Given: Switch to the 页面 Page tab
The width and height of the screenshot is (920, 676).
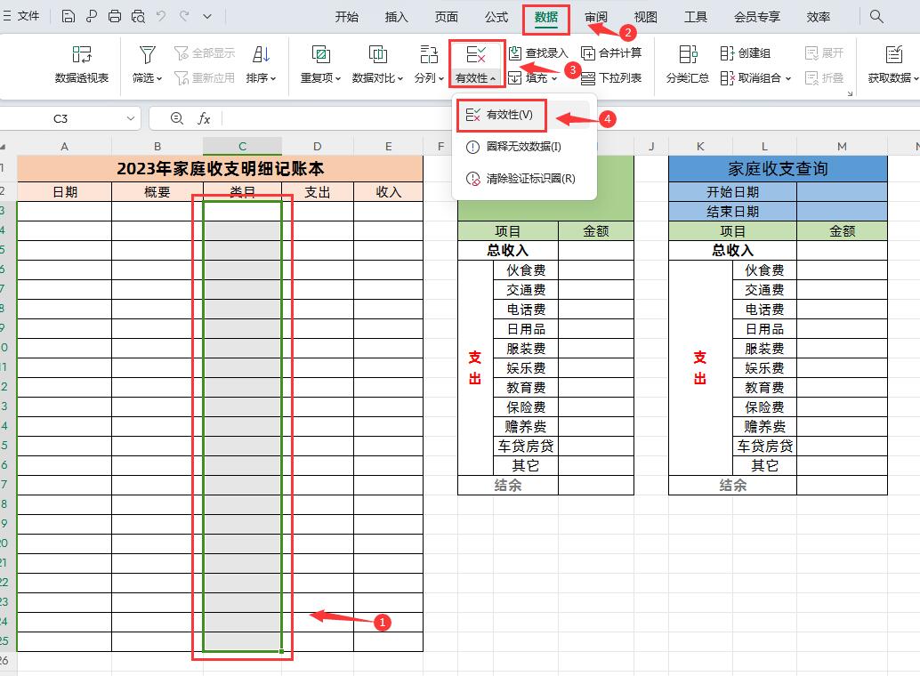Looking at the screenshot, I should coord(446,17).
